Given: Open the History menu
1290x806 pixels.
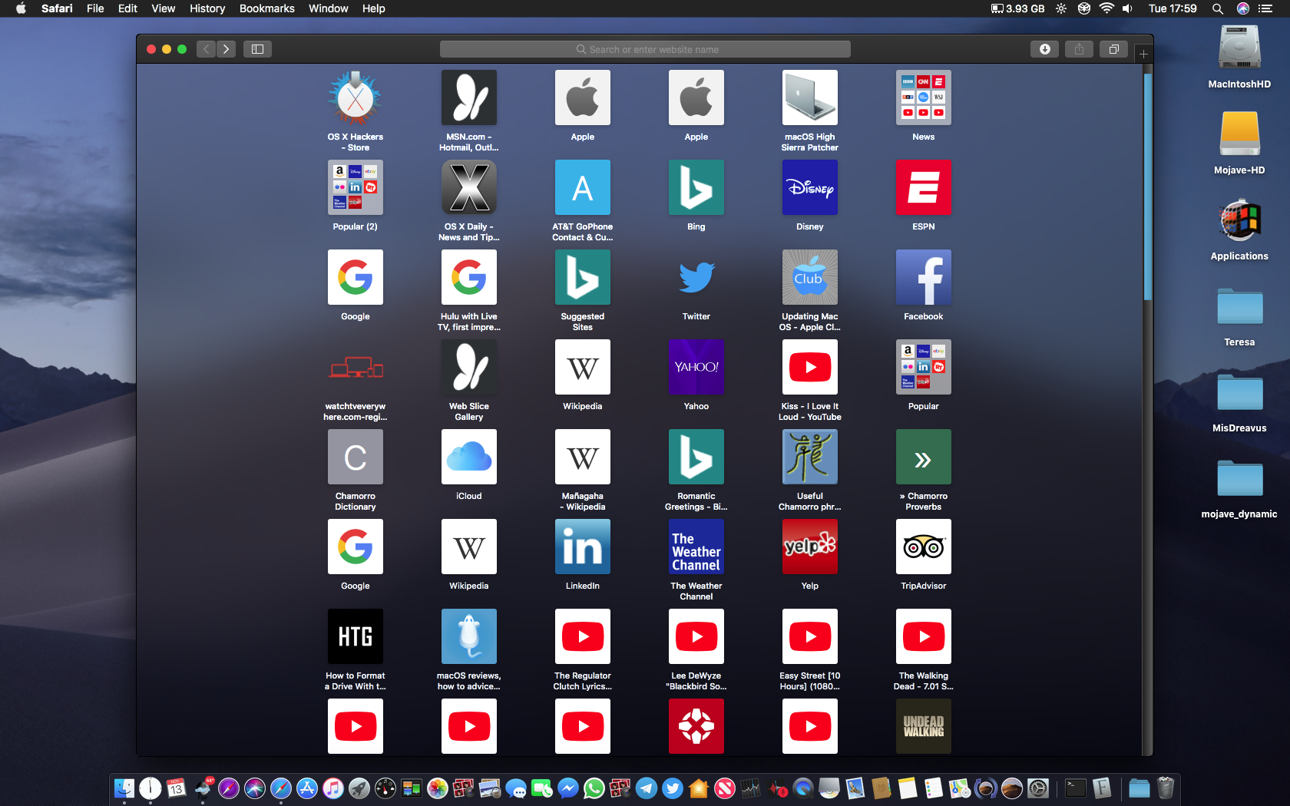Looking at the screenshot, I should click(x=207, y=8).
